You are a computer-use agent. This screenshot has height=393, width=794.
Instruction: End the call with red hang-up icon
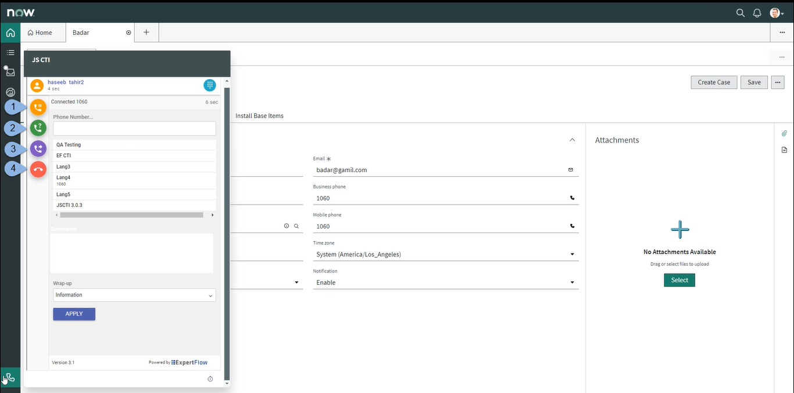click(38, 169)
